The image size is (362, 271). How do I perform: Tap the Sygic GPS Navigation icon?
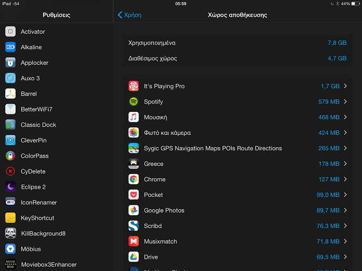(x=133, y=148)
